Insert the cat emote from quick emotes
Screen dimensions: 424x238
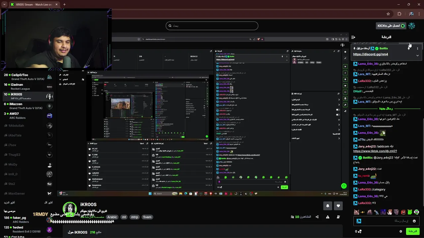[x=356, y=212]
